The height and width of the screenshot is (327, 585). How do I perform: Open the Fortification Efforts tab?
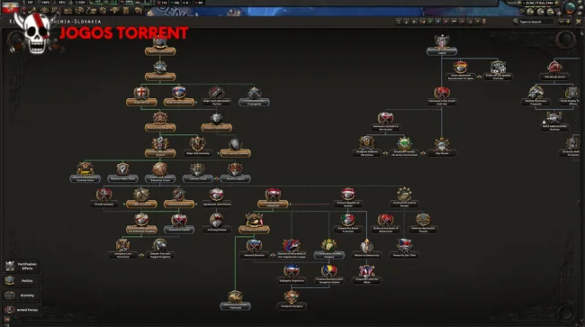tap(22, 266)
